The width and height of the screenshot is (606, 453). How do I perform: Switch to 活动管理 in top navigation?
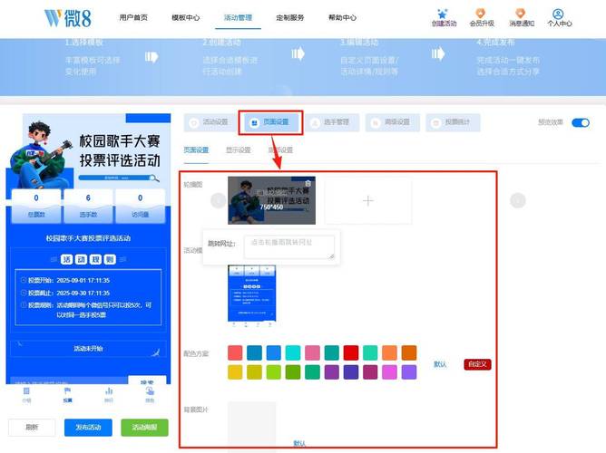pyautogui.click(x=240, y=18)
